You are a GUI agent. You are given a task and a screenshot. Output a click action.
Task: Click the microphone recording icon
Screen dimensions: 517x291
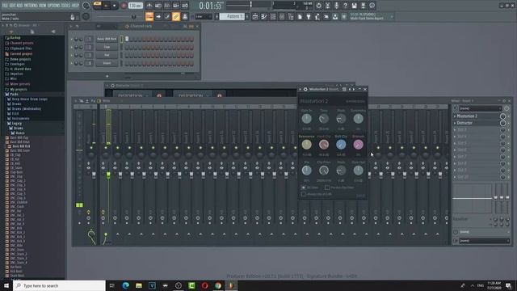click(x=336, y=6)
